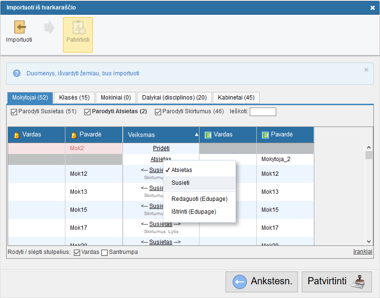This screenshot has width=380, height=298.
Task: Switch to the Klasės (15) tab
Action: coord(74,98)
